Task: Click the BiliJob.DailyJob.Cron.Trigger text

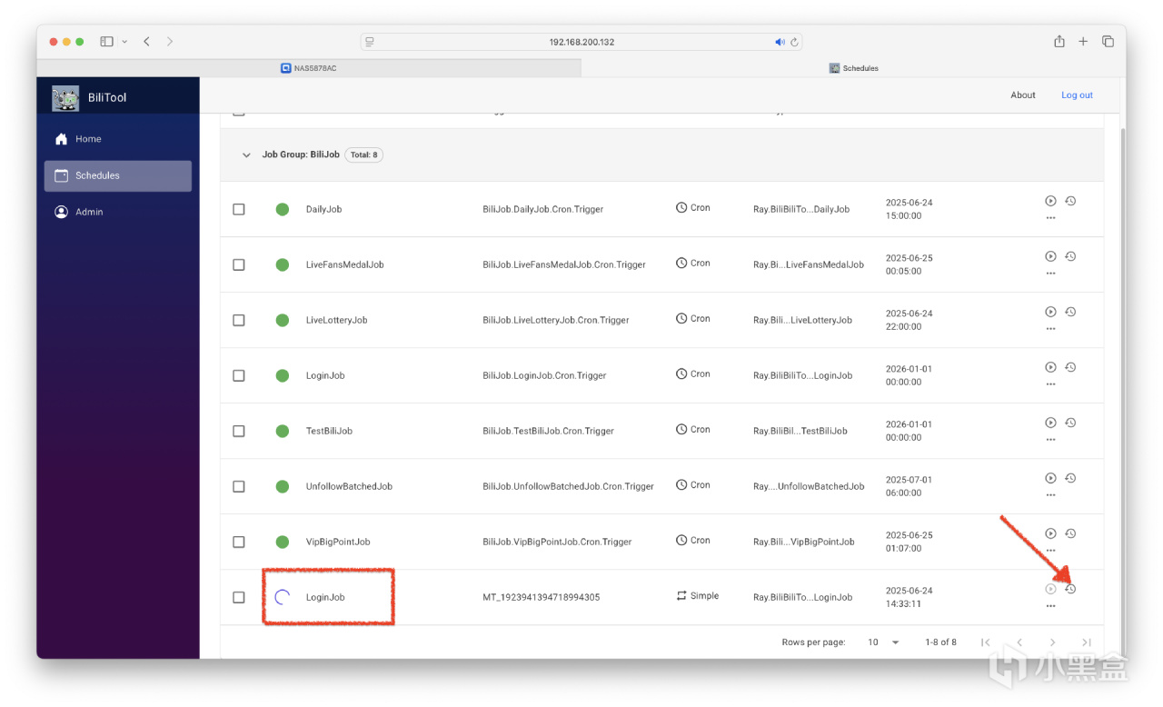Action: coord(543,209)
